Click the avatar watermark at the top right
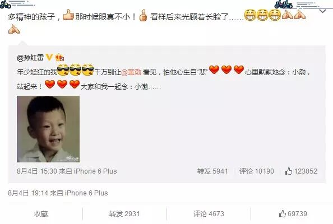The width and height of the screenshot is (333, 224). coord(284,4)
